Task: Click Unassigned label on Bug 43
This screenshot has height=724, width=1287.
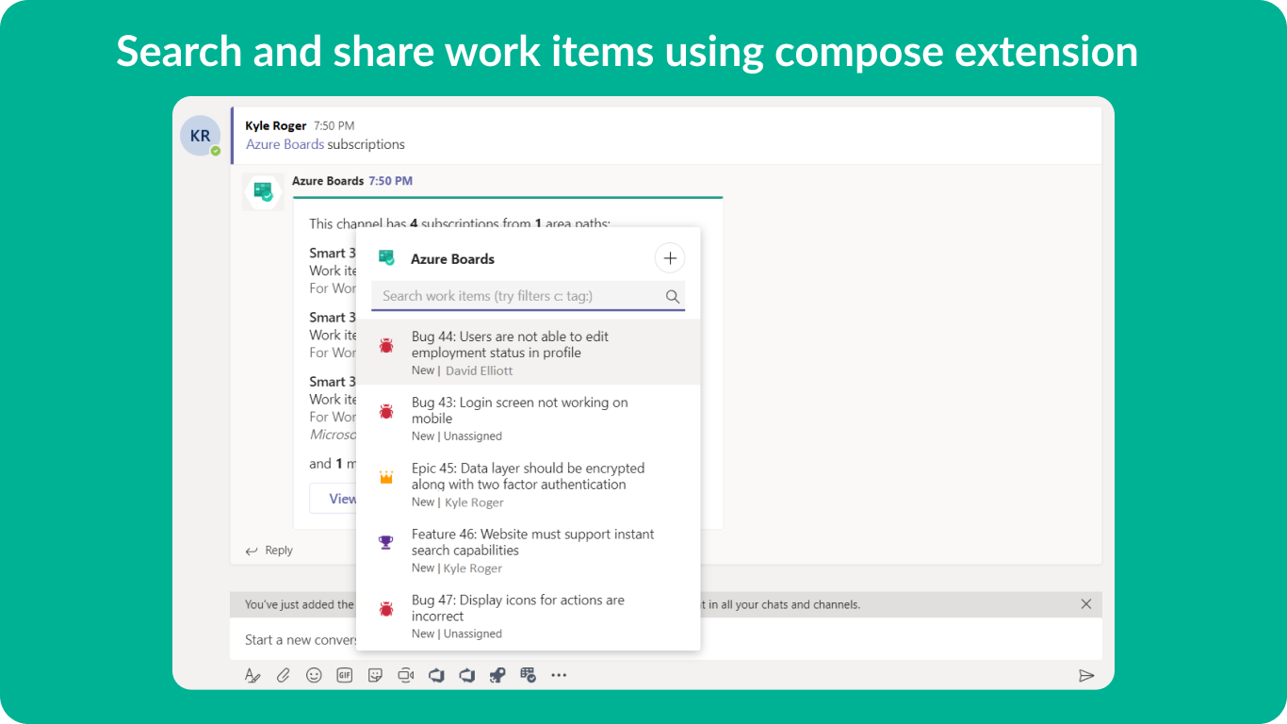Action: tap(473, 436)
